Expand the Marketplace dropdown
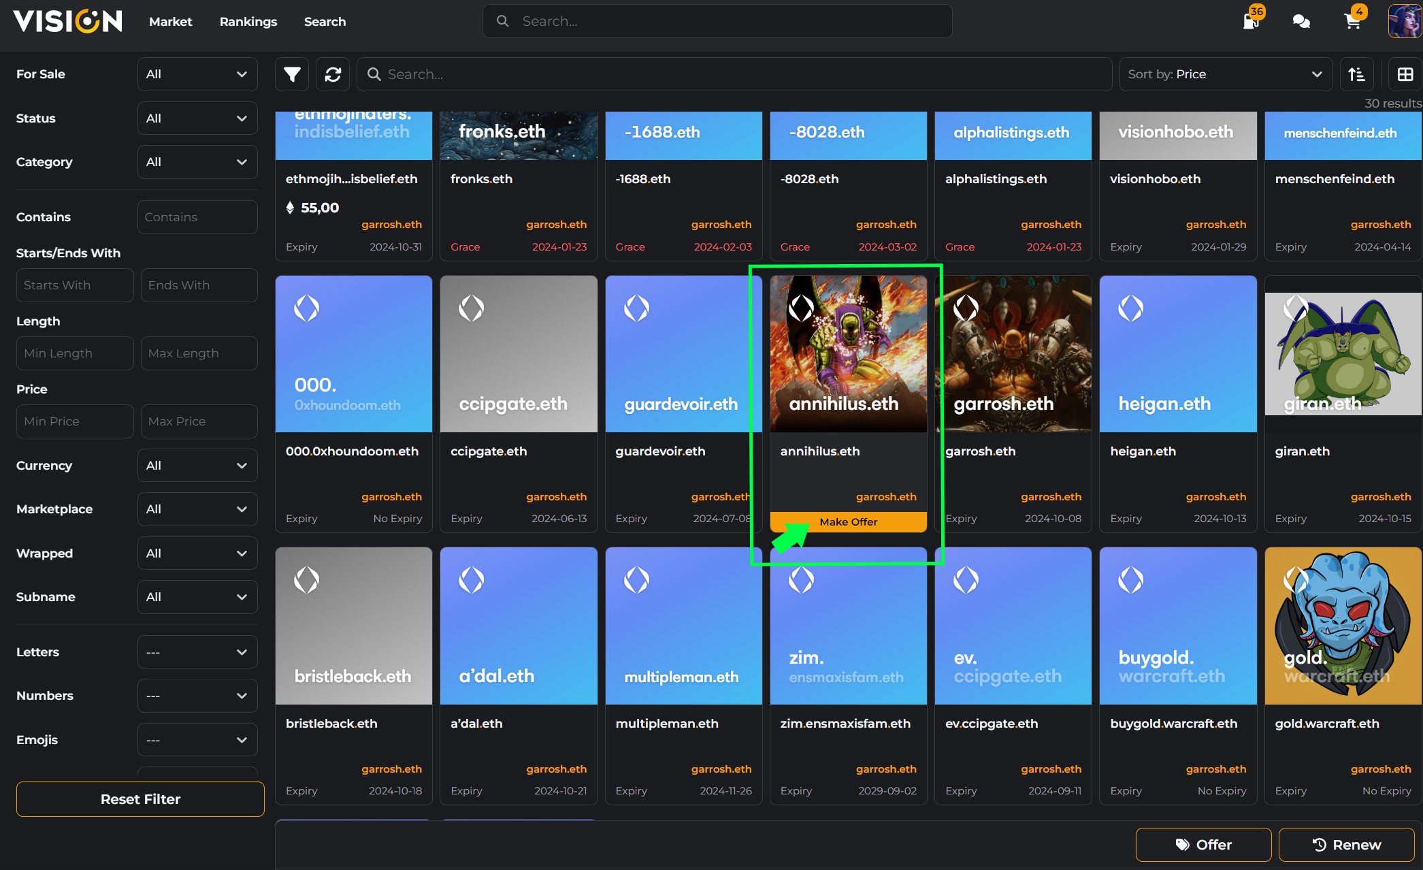 197,509
